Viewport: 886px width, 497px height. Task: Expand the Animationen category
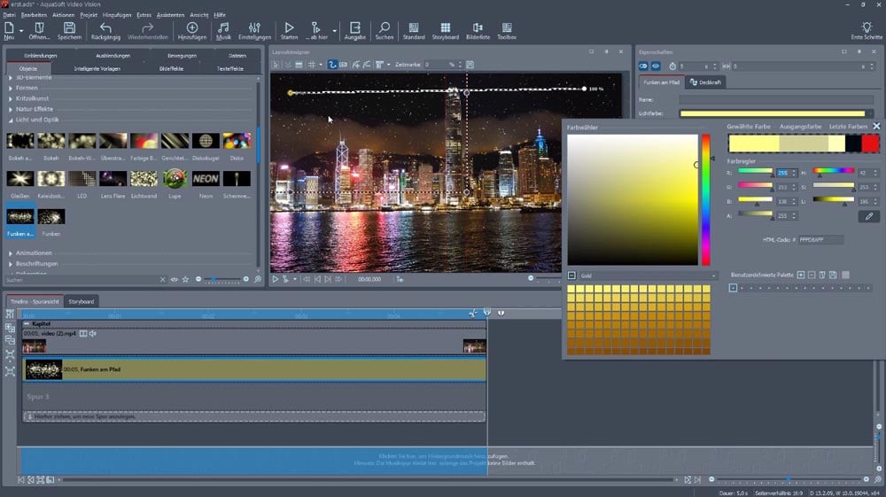[x=34, y=252]
